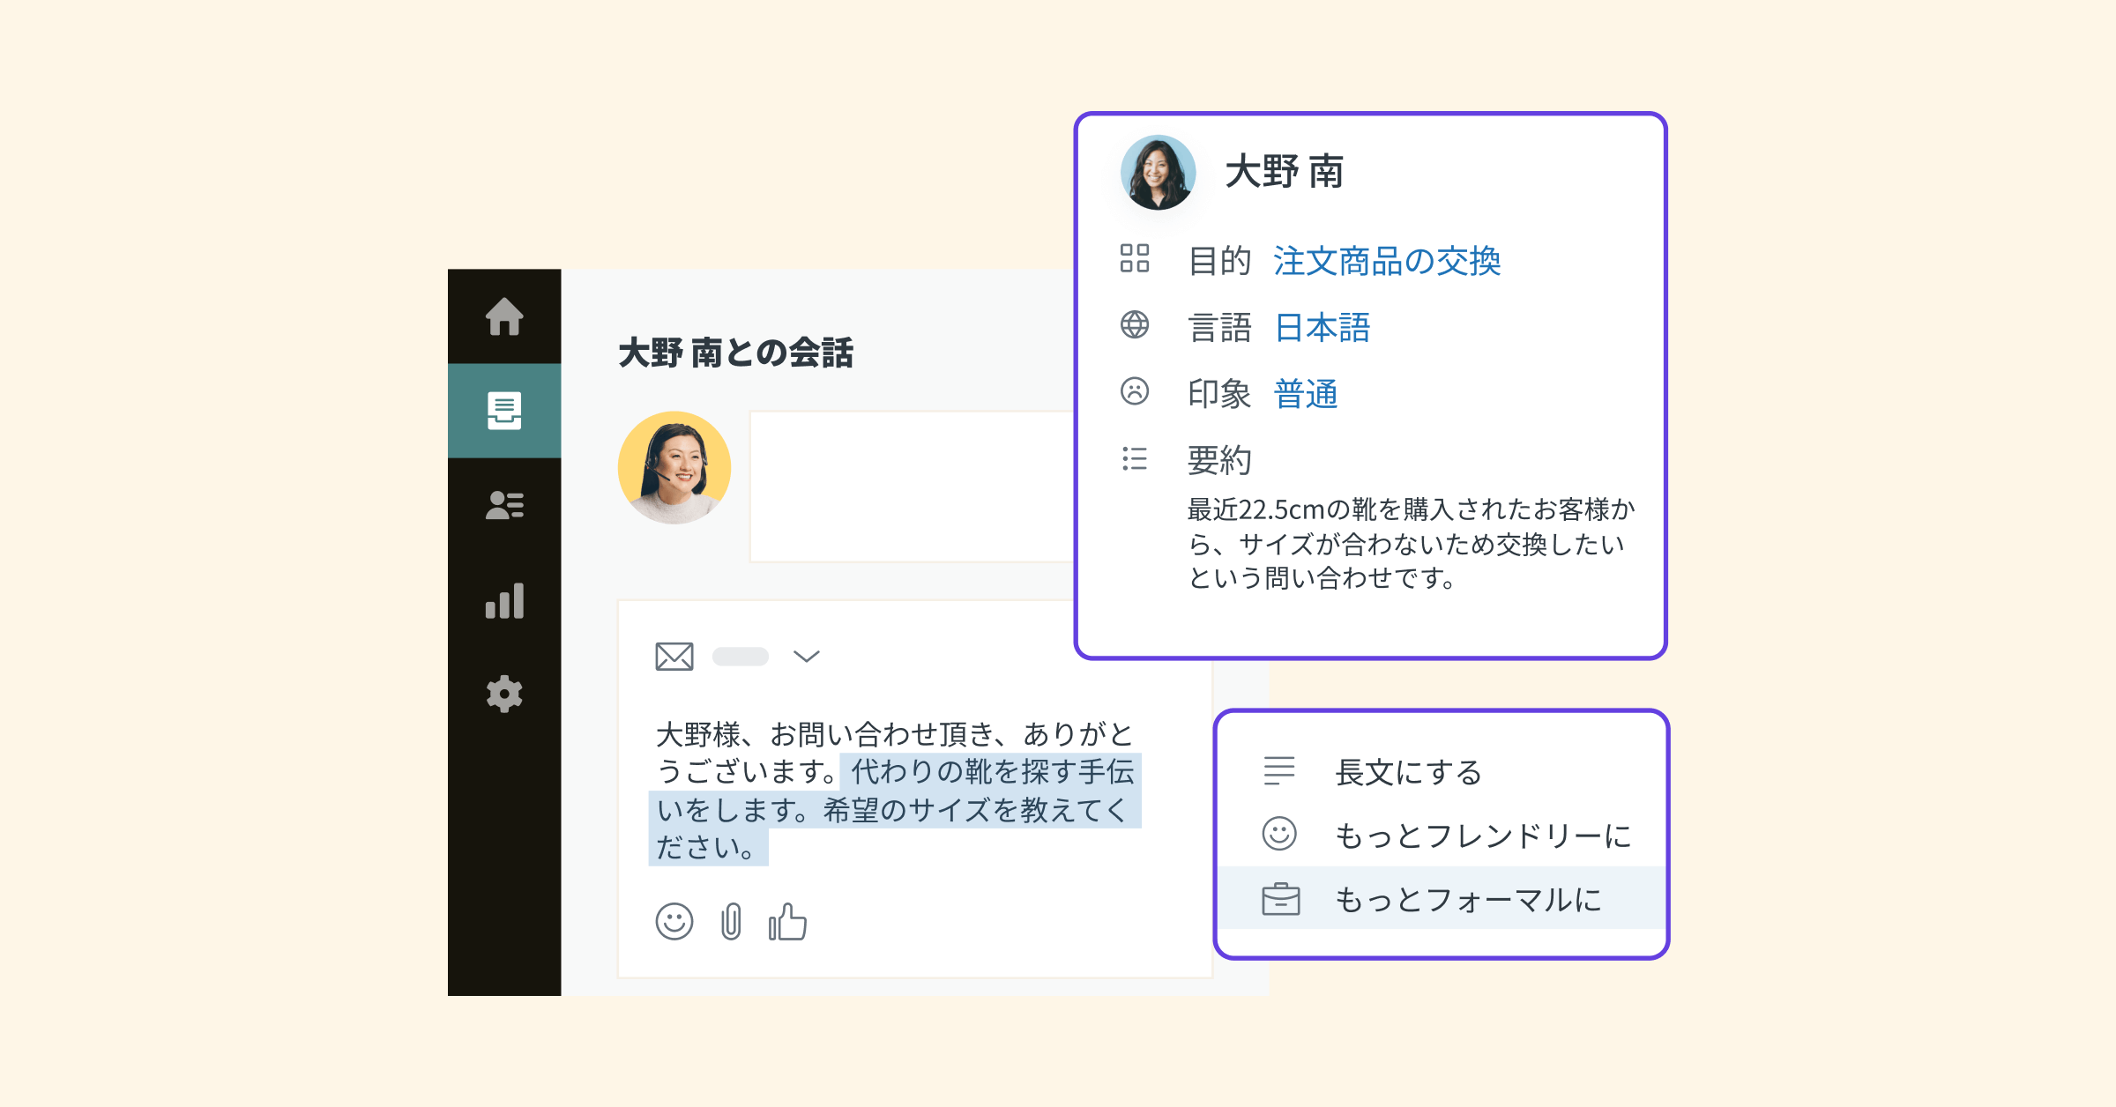Click the 印象 sad face icon
The image size is (2116, 1107).
pos(1135,391)
